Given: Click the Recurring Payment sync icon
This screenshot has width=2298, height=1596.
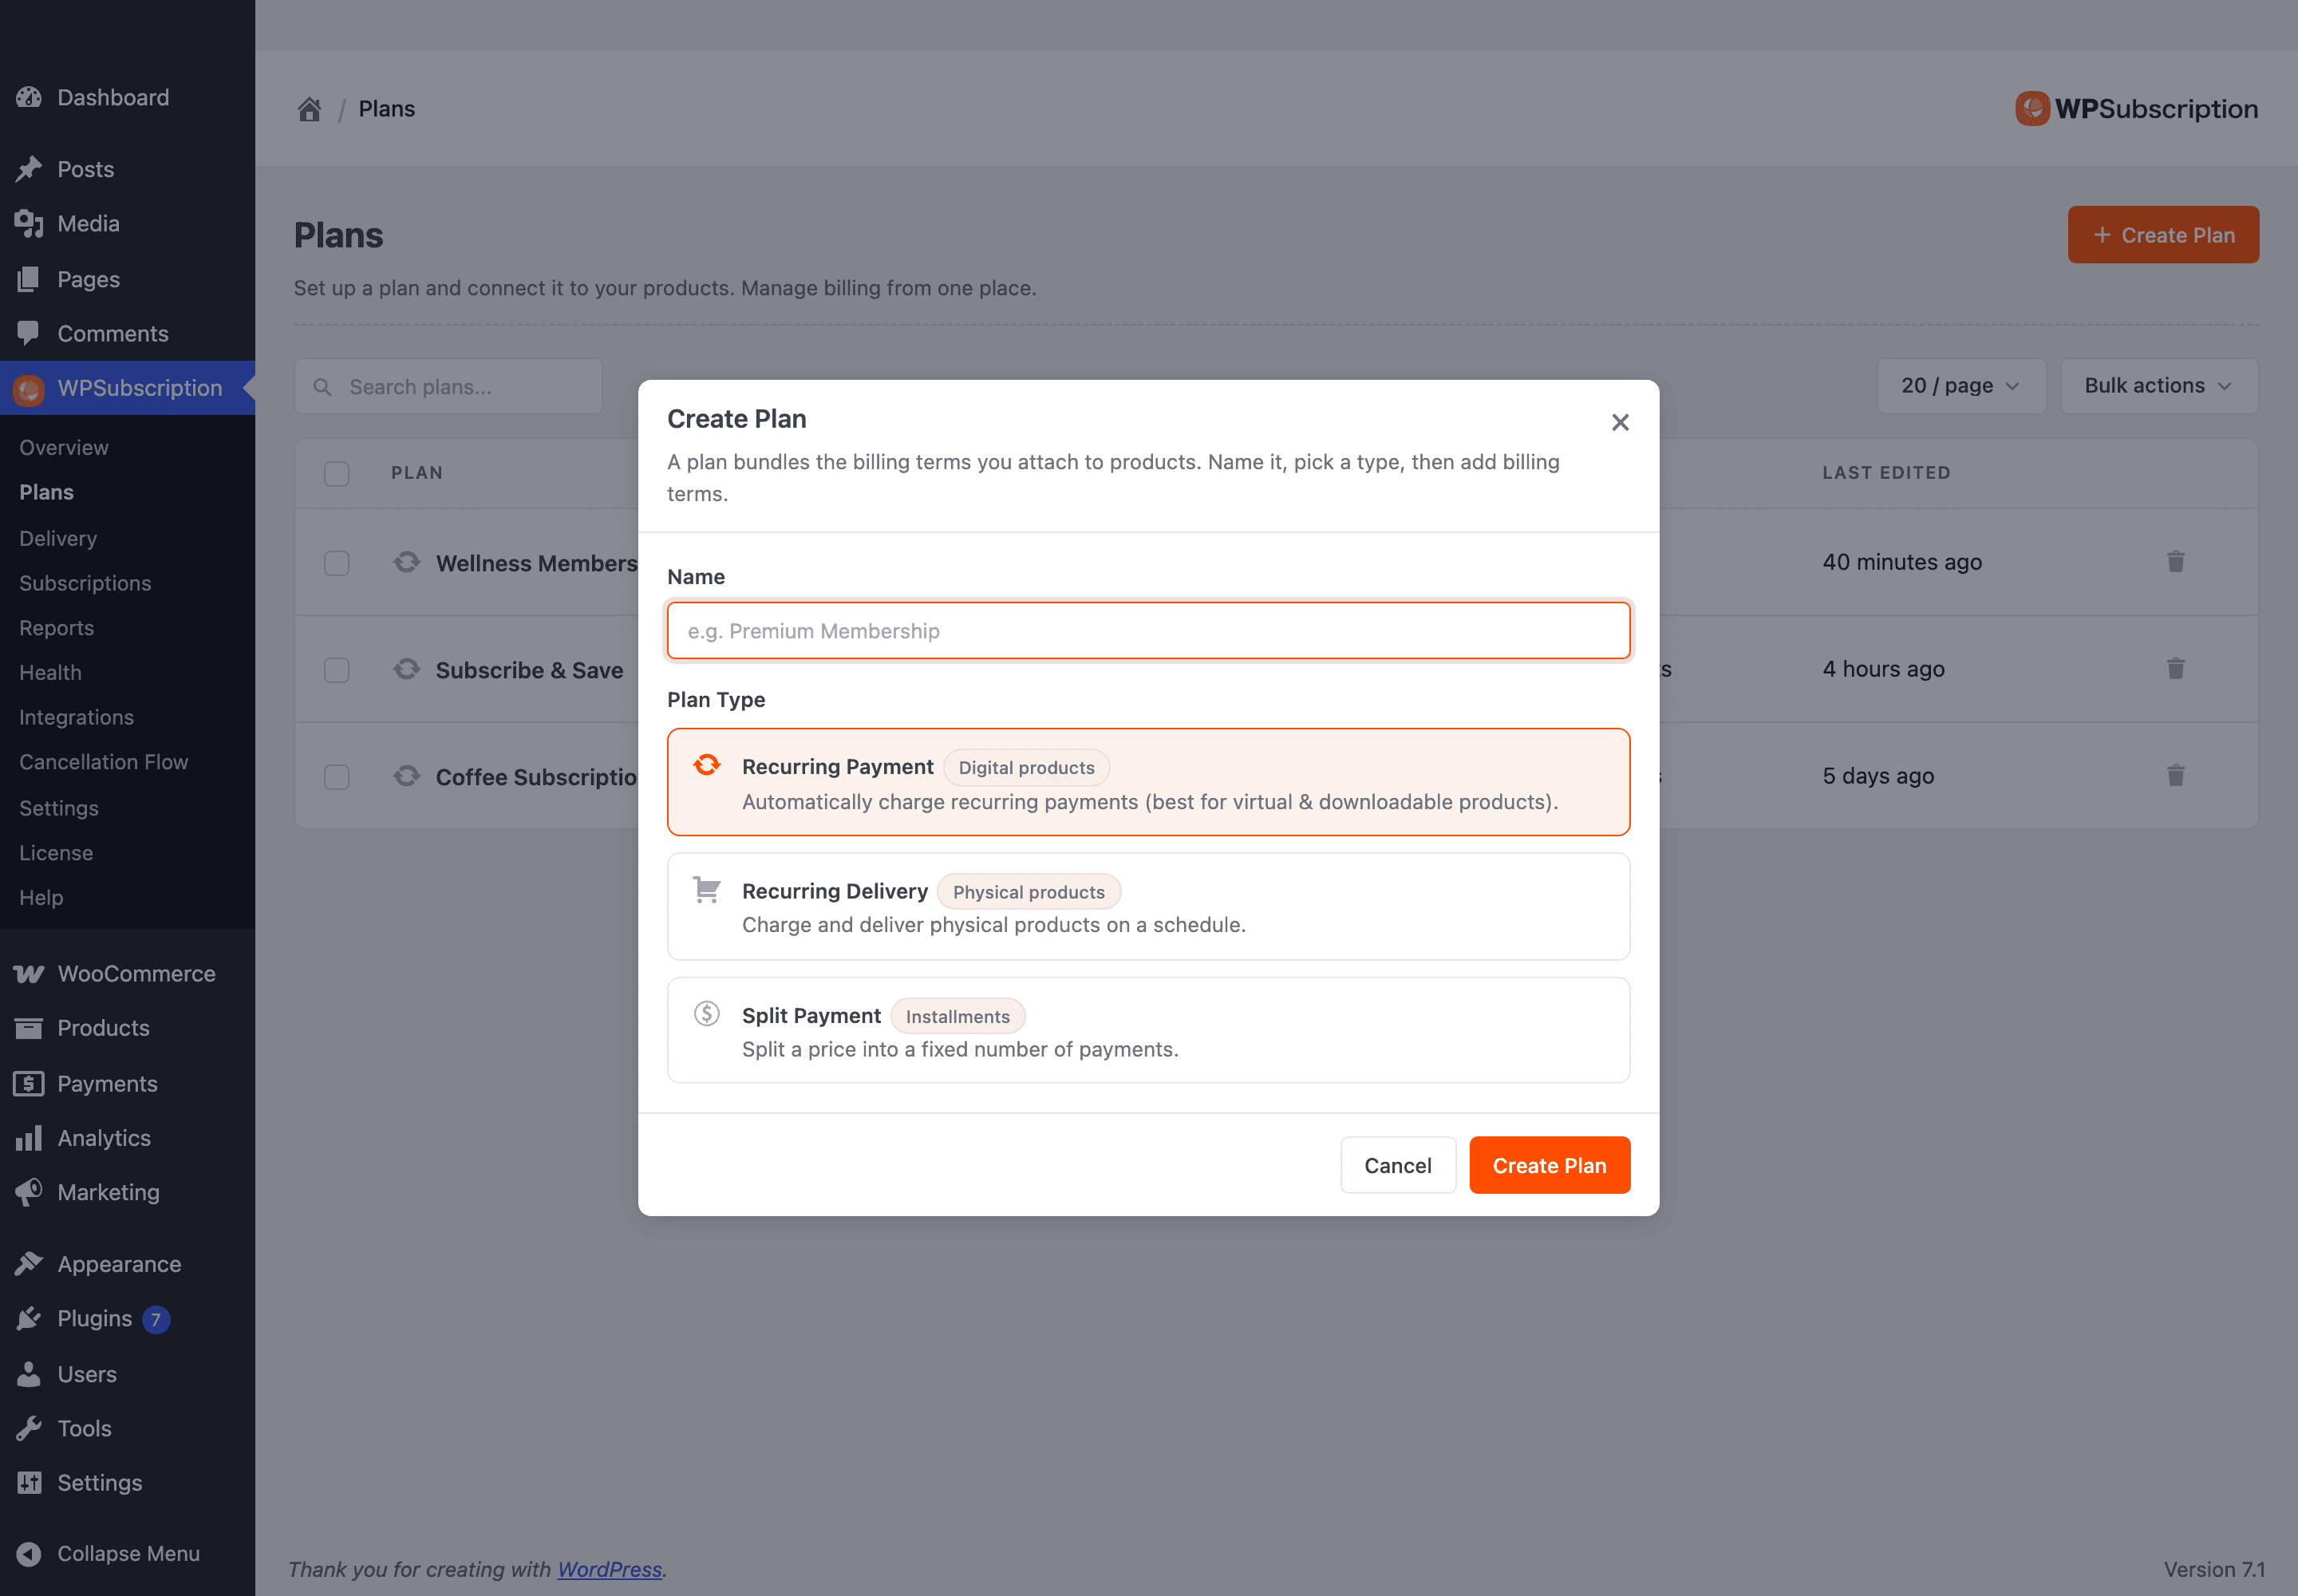Looking at the screenshot, I should [707, 765].
